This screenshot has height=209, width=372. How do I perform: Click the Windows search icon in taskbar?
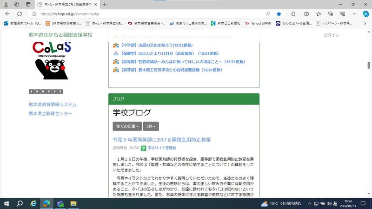[20, 203]
